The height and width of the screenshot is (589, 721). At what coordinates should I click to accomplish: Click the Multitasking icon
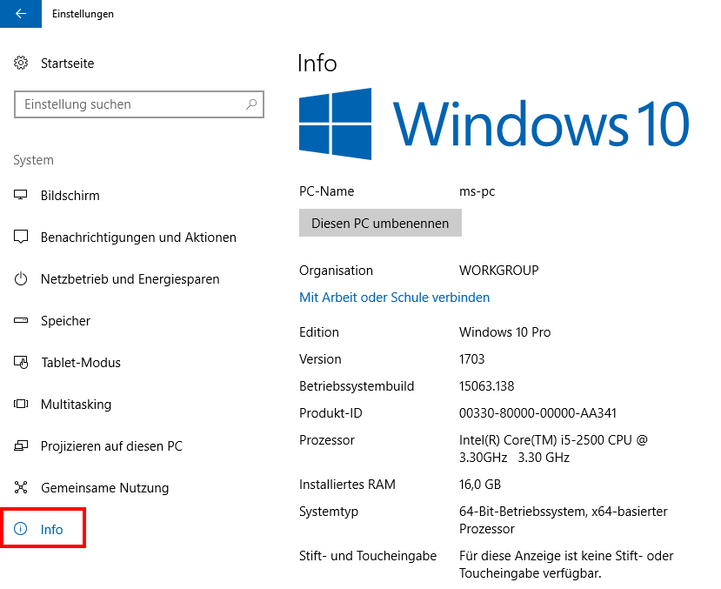point(22,405)
